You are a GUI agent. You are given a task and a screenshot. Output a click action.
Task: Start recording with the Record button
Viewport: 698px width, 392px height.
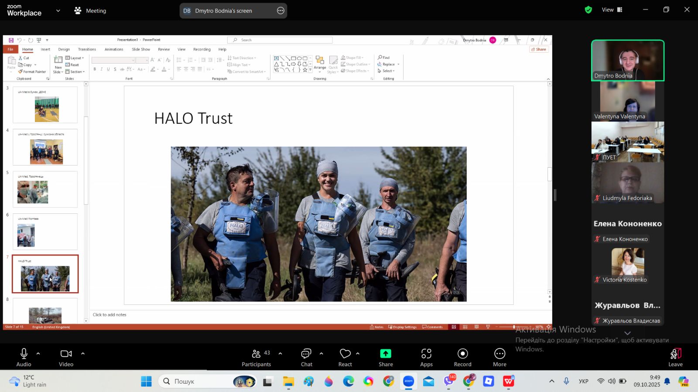point(462,357)
